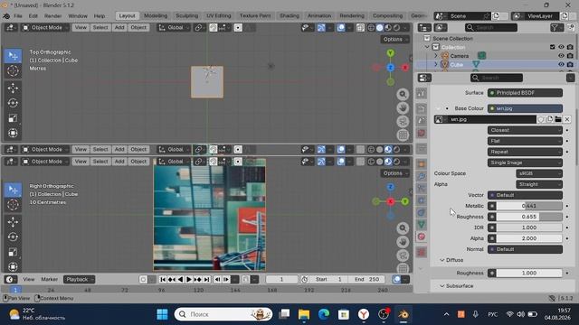This screenshot has width=579, height=325.
Task: Switch to the Modeling workspace tab
Action: pyautogui.click(x=156, y=16)
